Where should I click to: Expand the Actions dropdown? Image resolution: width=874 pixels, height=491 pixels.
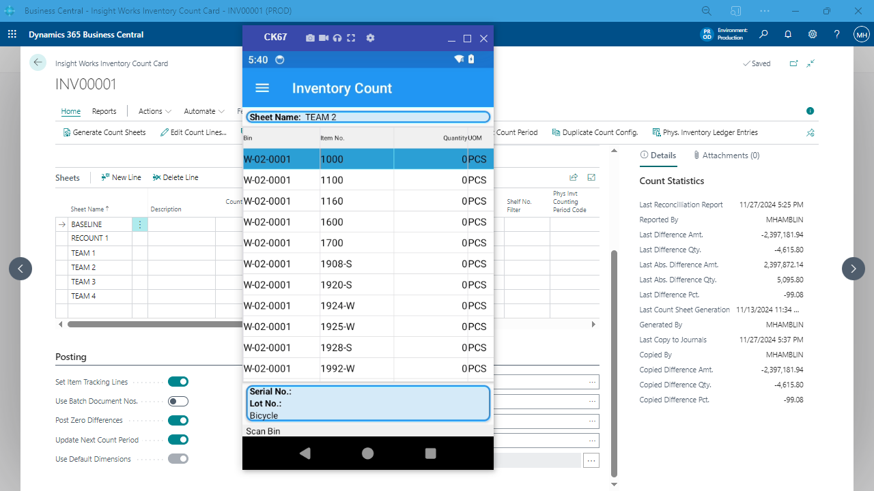pyautogui.click(x=154, y=110)
